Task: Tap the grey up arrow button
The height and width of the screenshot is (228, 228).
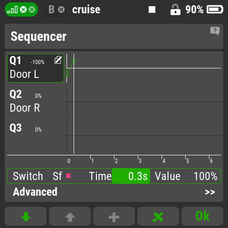Action: pyautogui.click(x=70, y=216)
